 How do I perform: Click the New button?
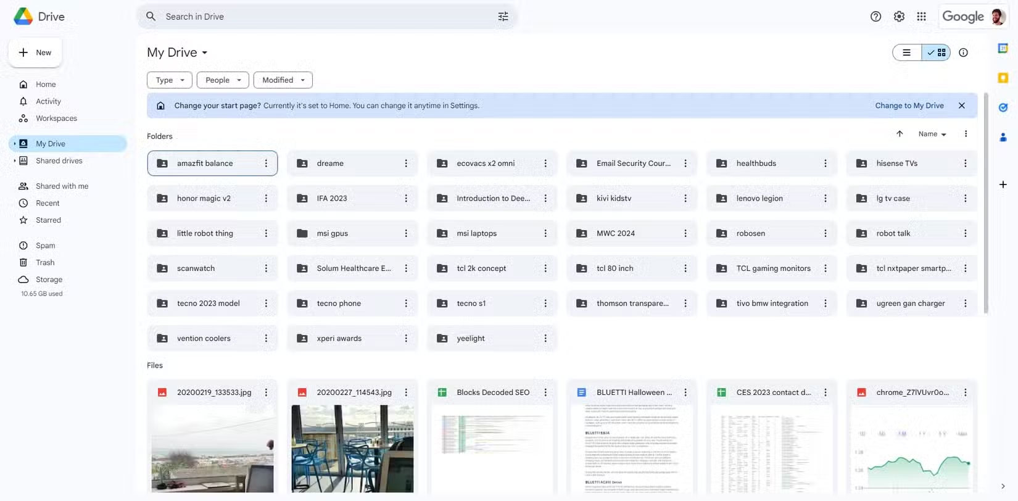35,52
